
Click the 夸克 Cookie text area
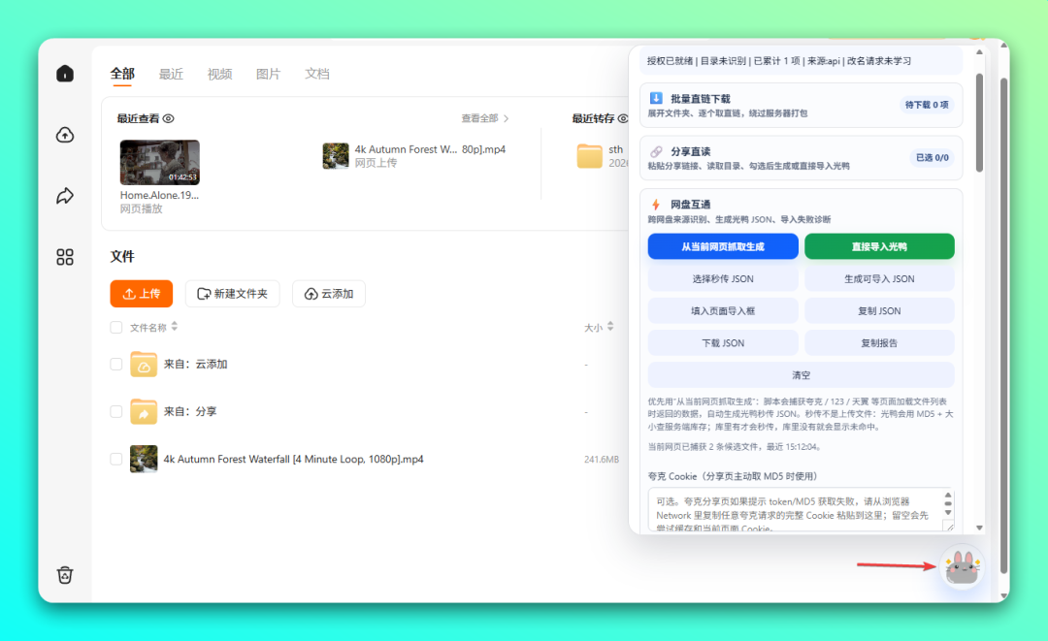[794, 509]
